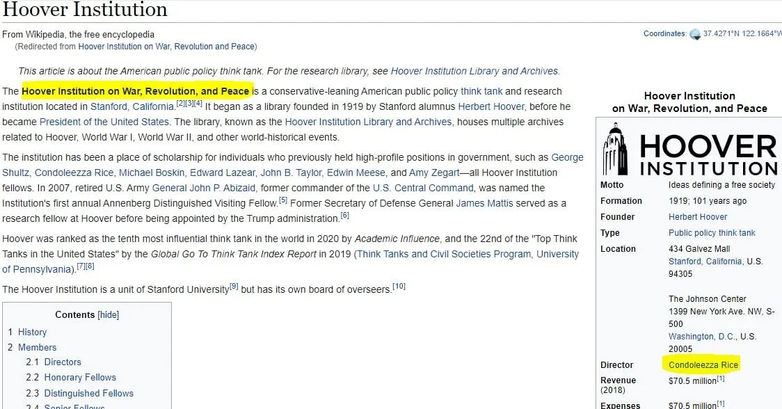
Task: Open Public policy think tank link
Action: 712,233
